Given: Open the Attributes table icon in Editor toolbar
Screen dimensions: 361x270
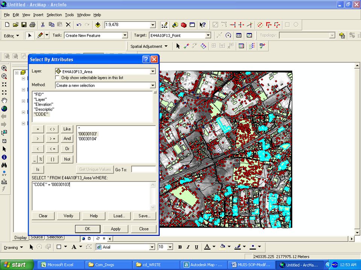Looking at the screenshot, I should (x=239, y=35).
